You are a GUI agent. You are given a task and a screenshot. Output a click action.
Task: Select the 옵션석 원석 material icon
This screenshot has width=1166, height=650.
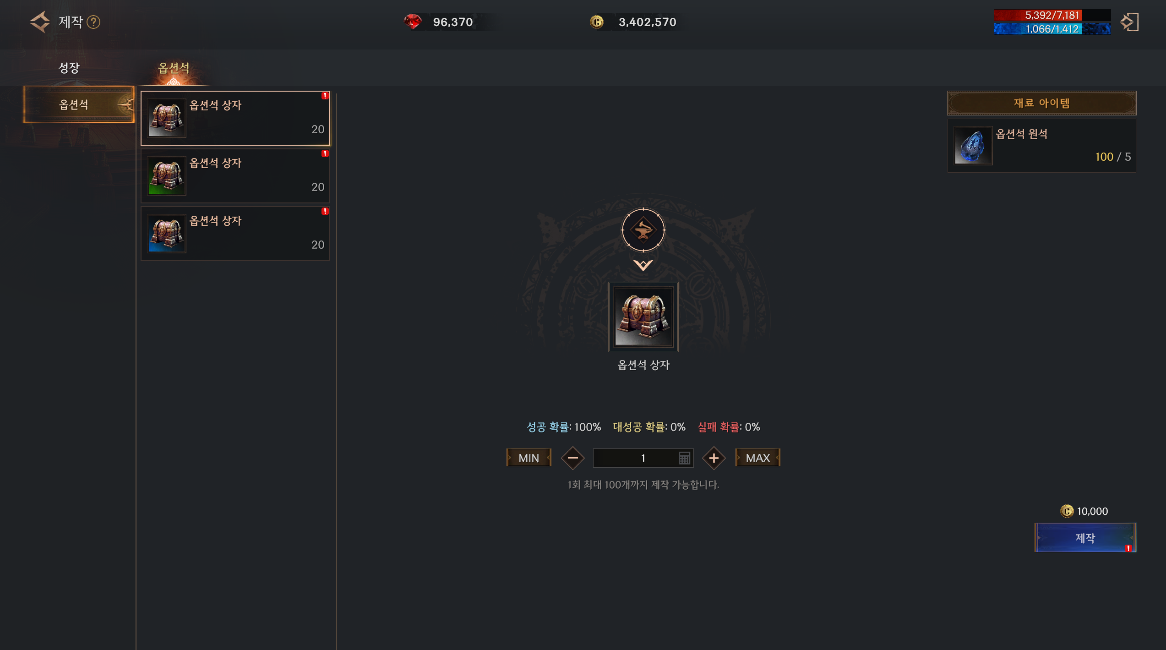[973, 146]
